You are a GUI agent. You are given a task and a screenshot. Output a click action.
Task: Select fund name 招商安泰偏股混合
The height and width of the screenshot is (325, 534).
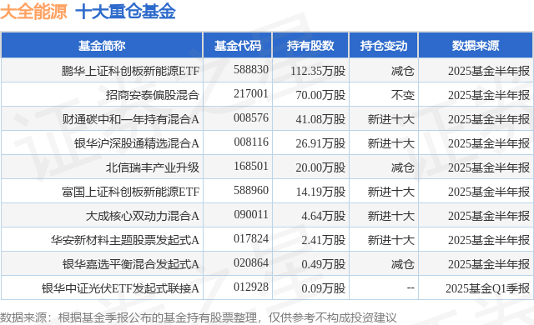[x=152, y=95]
